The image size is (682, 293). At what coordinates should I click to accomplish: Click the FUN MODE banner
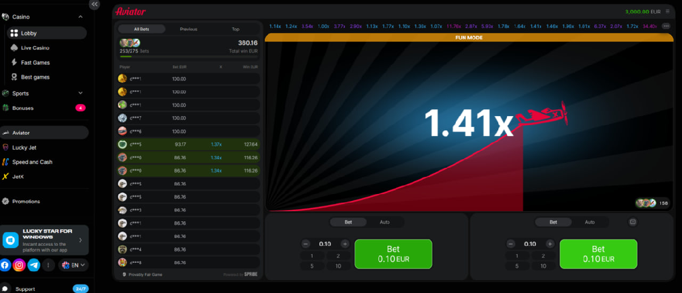(469, 38)
